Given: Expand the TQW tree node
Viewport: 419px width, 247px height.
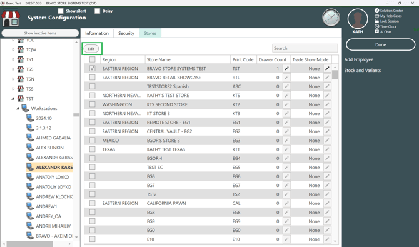Looking at the screenshot, I should (x=13, y=49).
